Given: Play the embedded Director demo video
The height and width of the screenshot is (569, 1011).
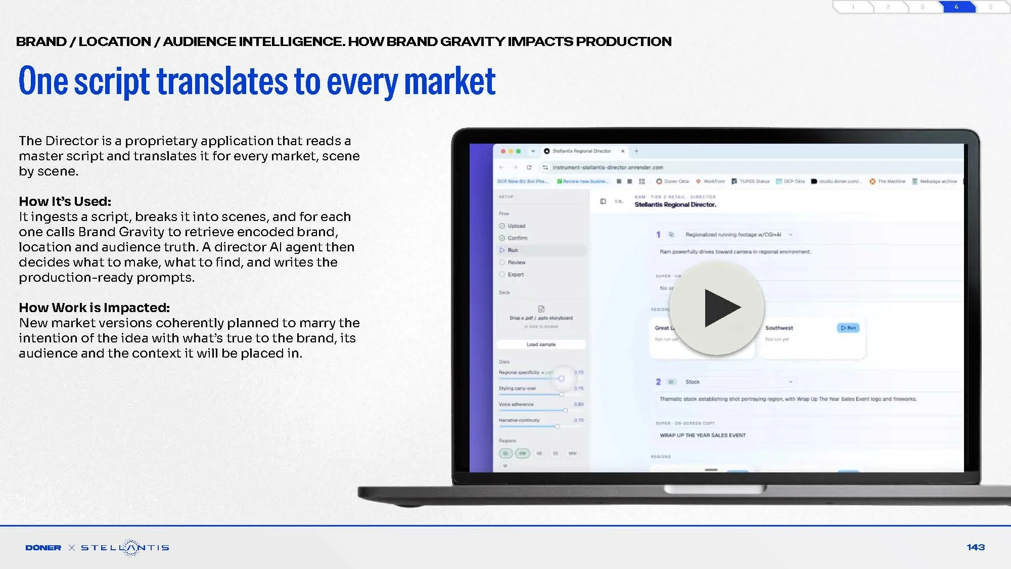Looking at the screenshot, I should (x=716, y=308).
